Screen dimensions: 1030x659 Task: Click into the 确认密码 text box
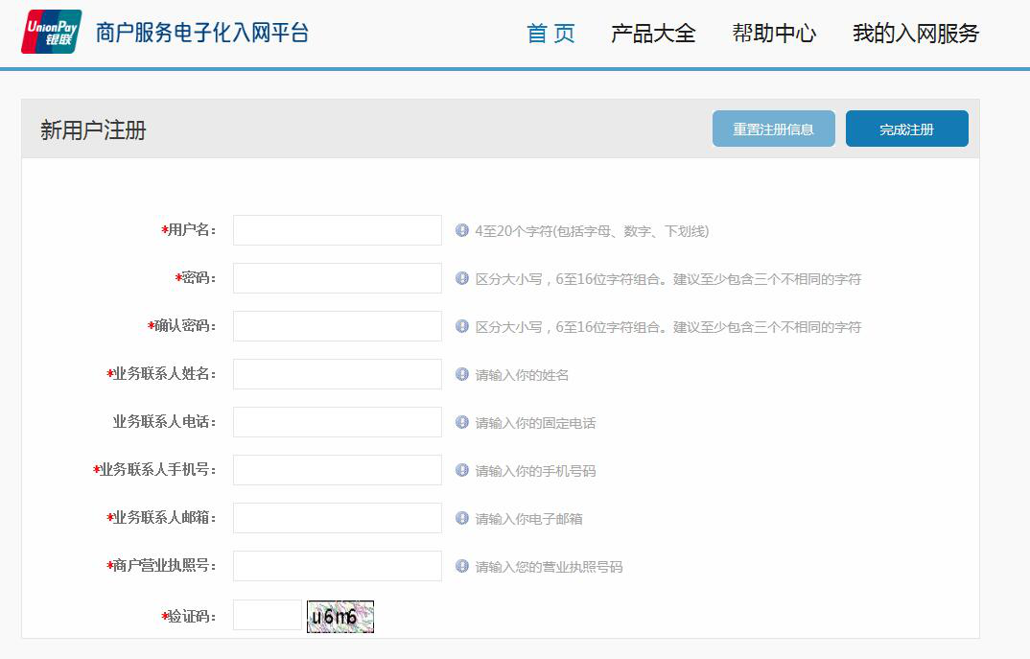point(337,326)
